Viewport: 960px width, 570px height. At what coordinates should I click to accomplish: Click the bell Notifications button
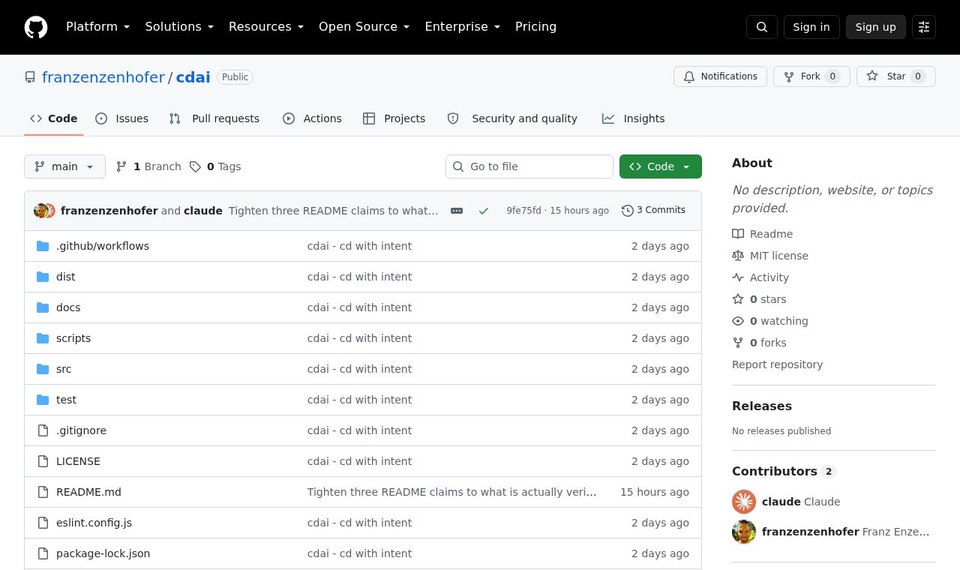coord(721,76)
